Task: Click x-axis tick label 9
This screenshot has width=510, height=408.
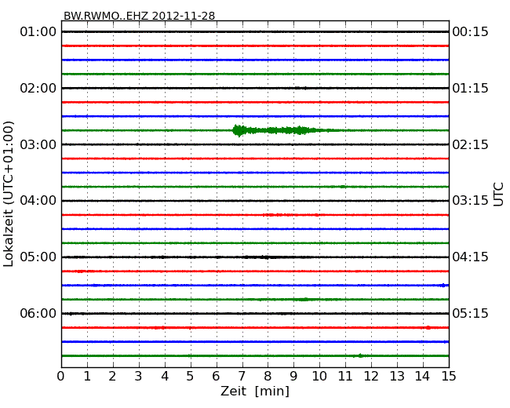Action: click(x=293, y=377)
